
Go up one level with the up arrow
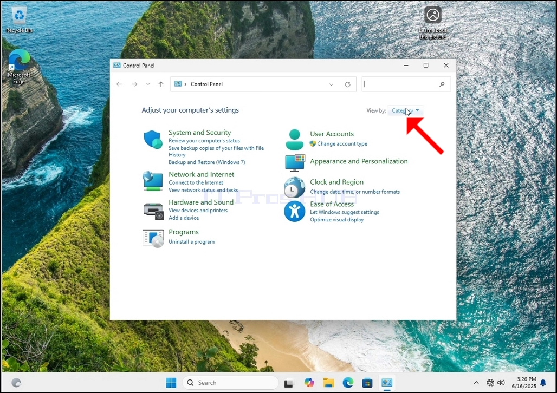point(161,84)
